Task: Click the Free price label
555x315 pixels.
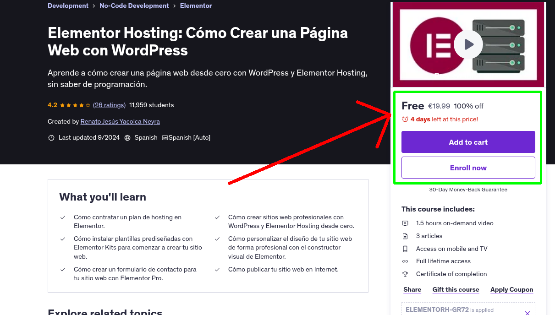Action: coord(412,106)
